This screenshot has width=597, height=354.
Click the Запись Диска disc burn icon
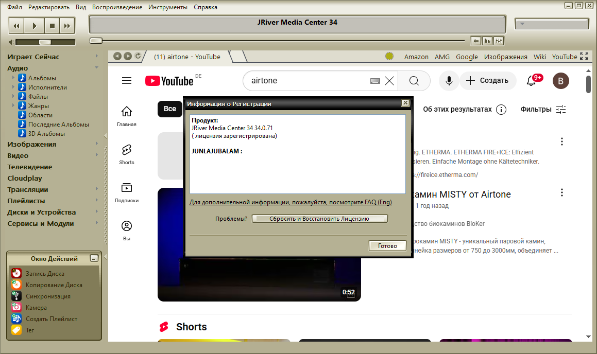pos(16,274)
